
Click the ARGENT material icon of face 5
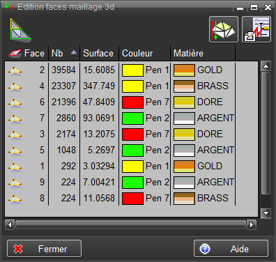[x=184, y=151]
